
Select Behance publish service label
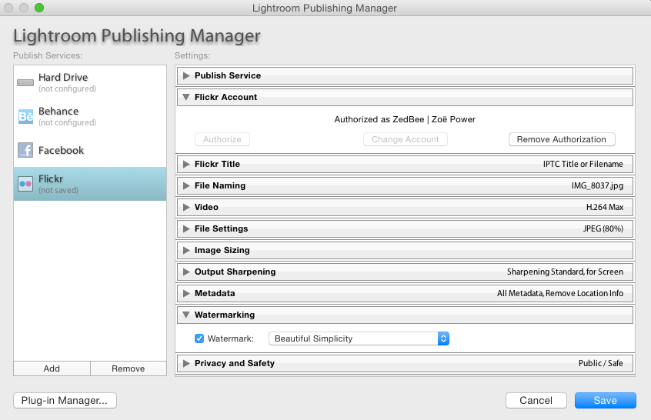click(58, 112)
